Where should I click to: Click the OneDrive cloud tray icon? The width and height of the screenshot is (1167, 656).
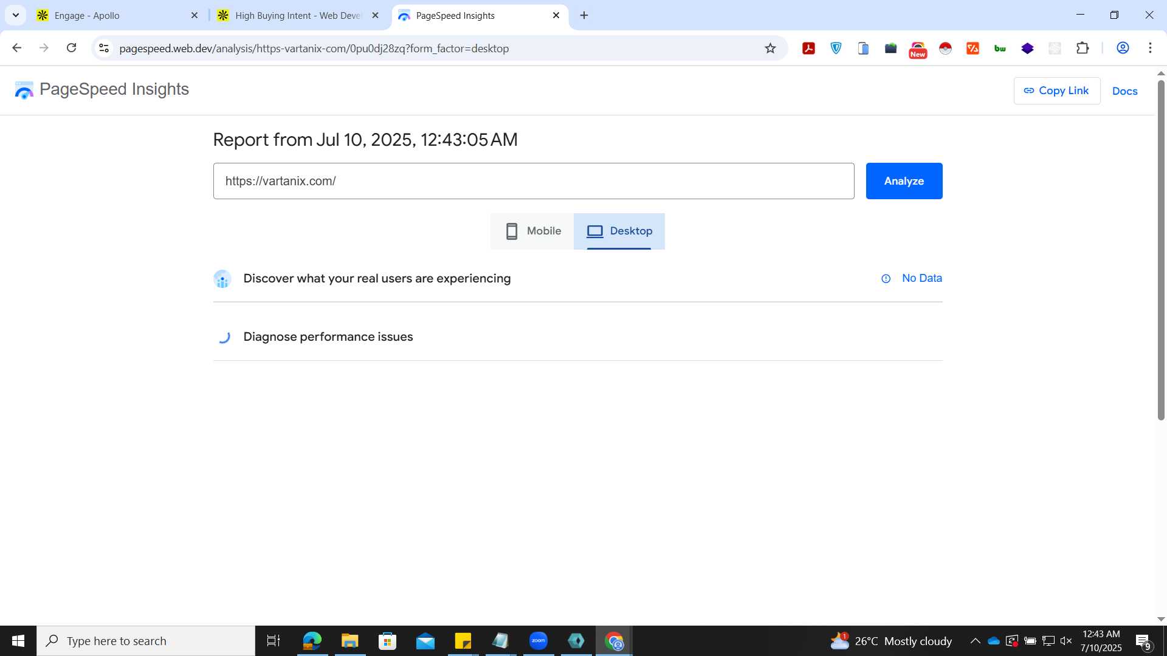[994, 641]
